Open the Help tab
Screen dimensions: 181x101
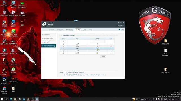(x=90, y=30)
